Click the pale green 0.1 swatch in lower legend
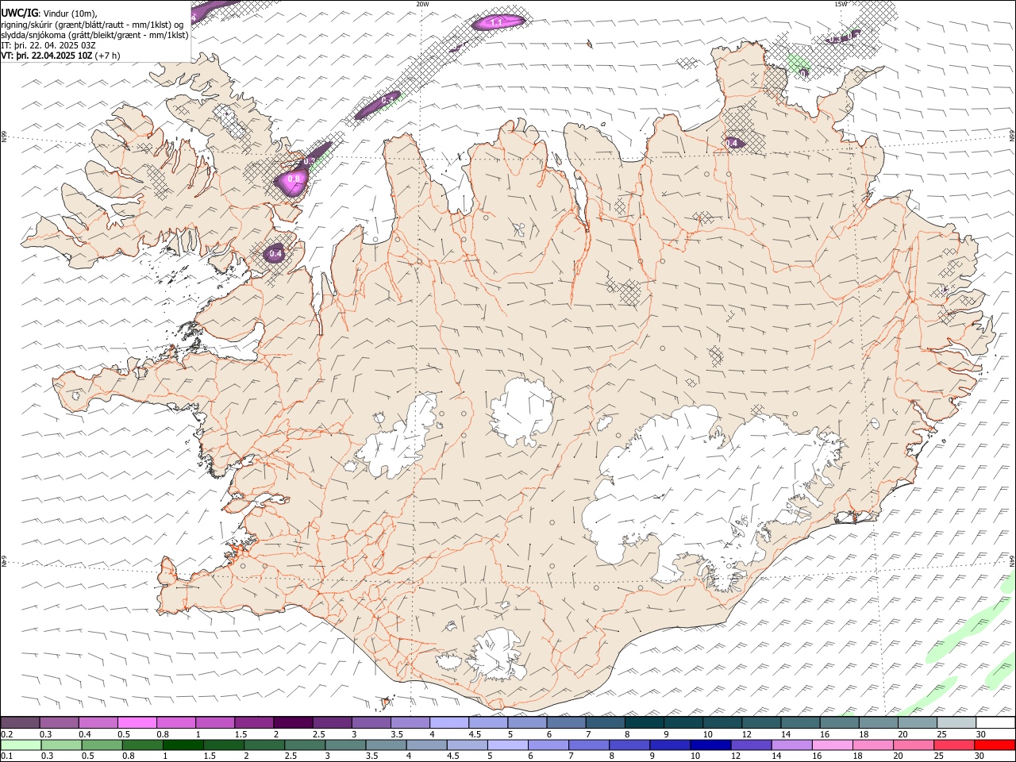 (x=21, y=745)
